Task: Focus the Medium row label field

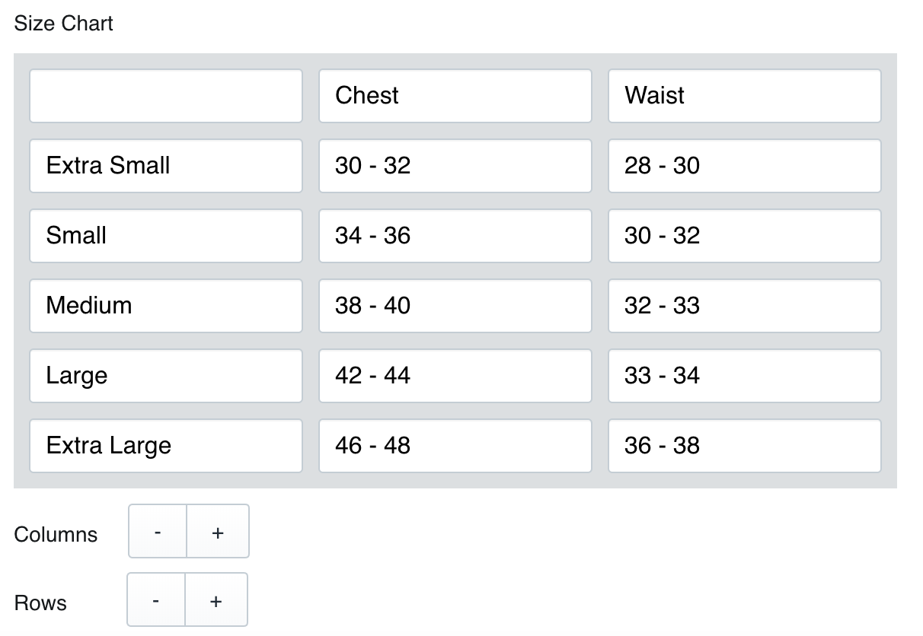Action: pyautogui.click(x=166, y=306)
